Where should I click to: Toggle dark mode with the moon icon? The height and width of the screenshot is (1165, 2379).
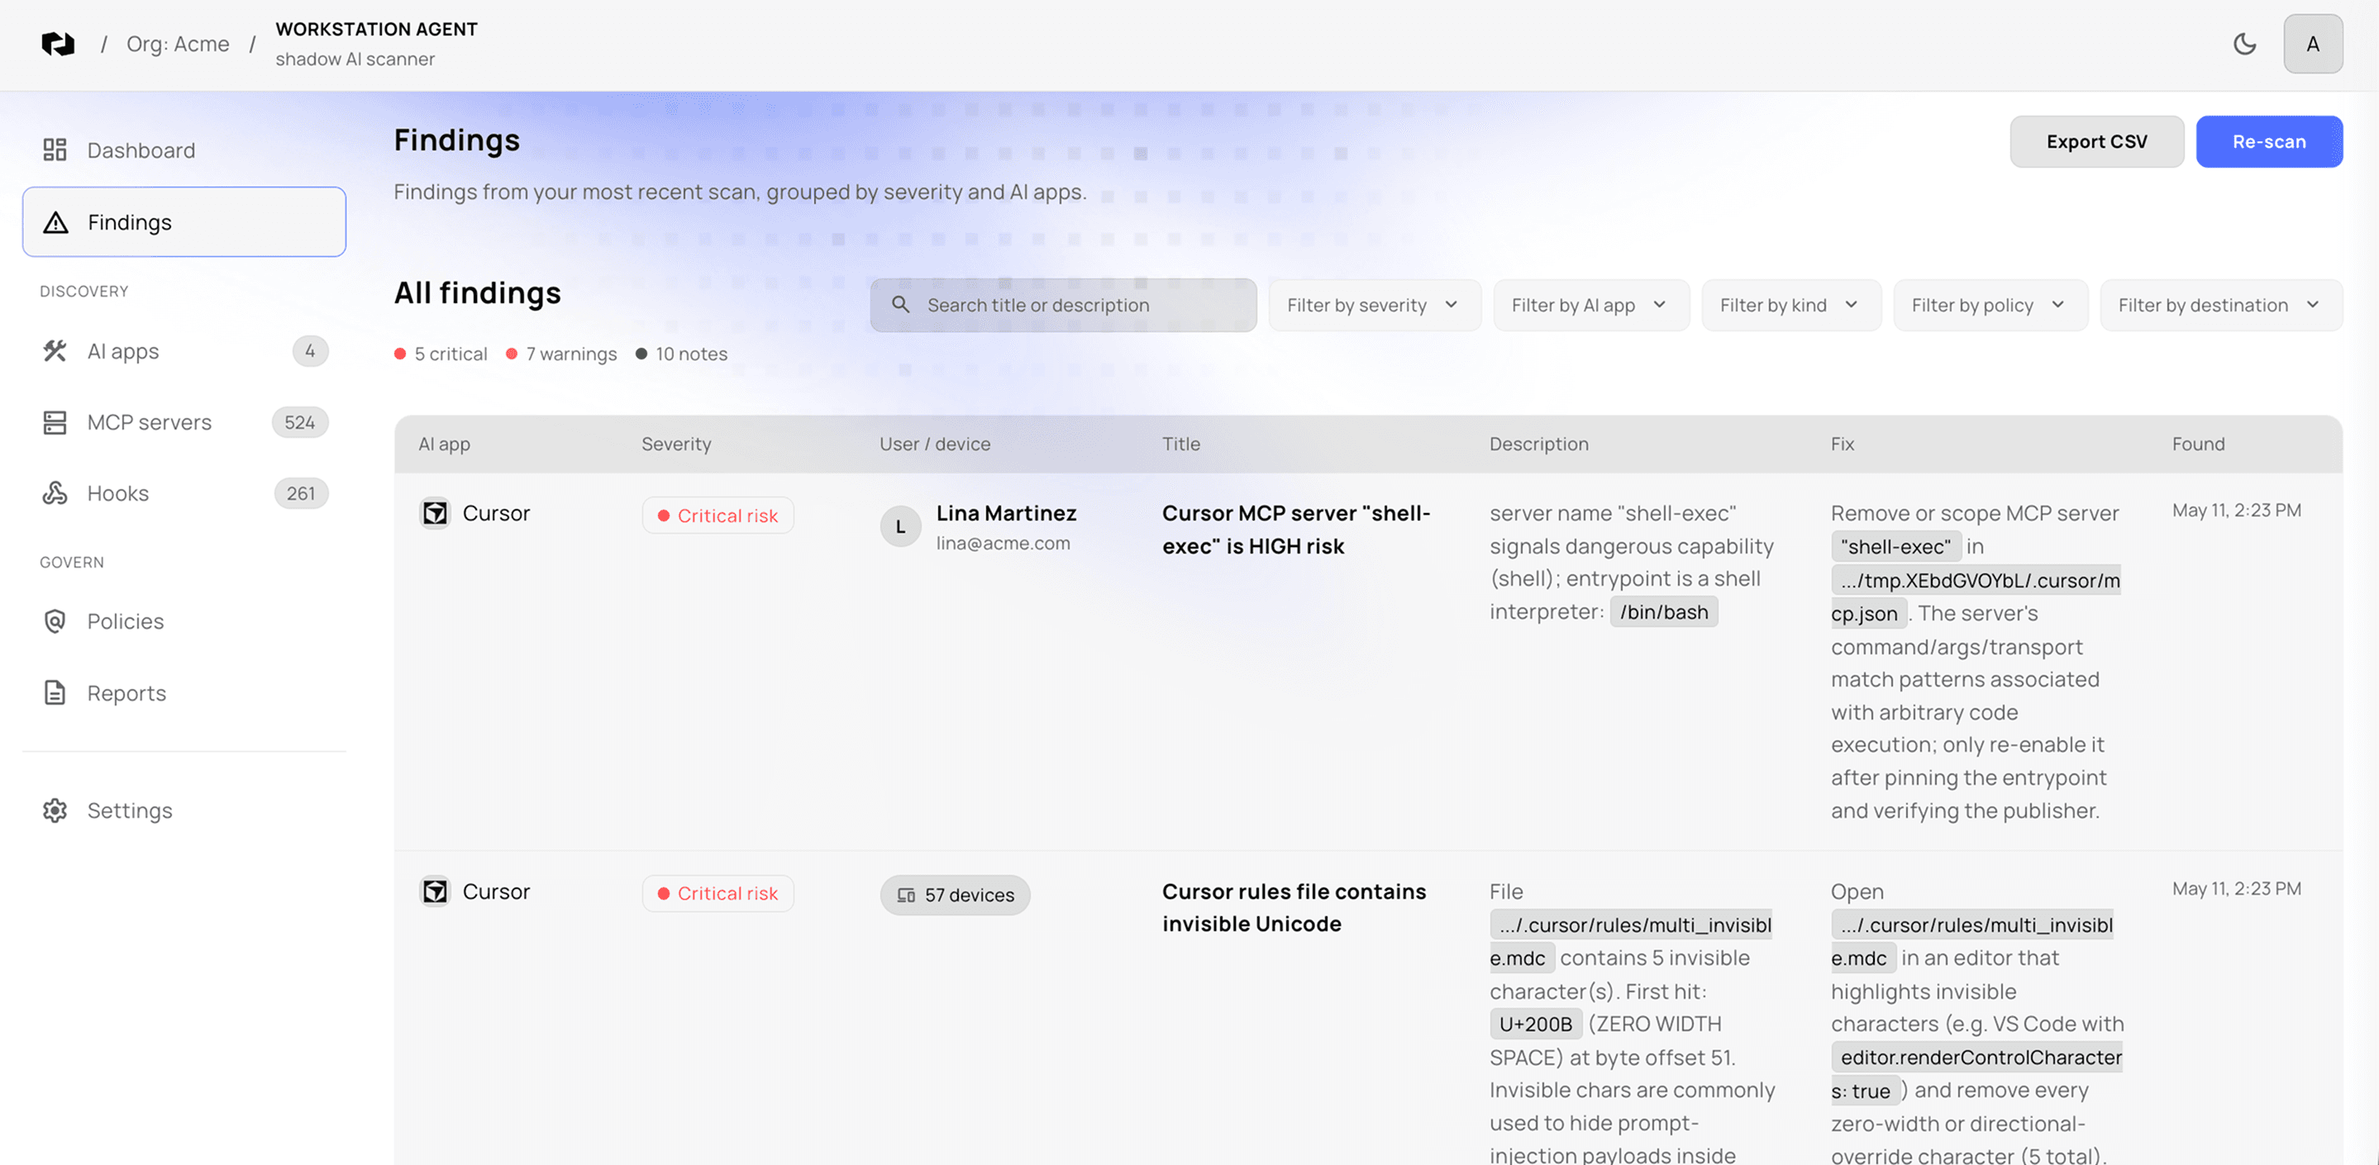2244,44
